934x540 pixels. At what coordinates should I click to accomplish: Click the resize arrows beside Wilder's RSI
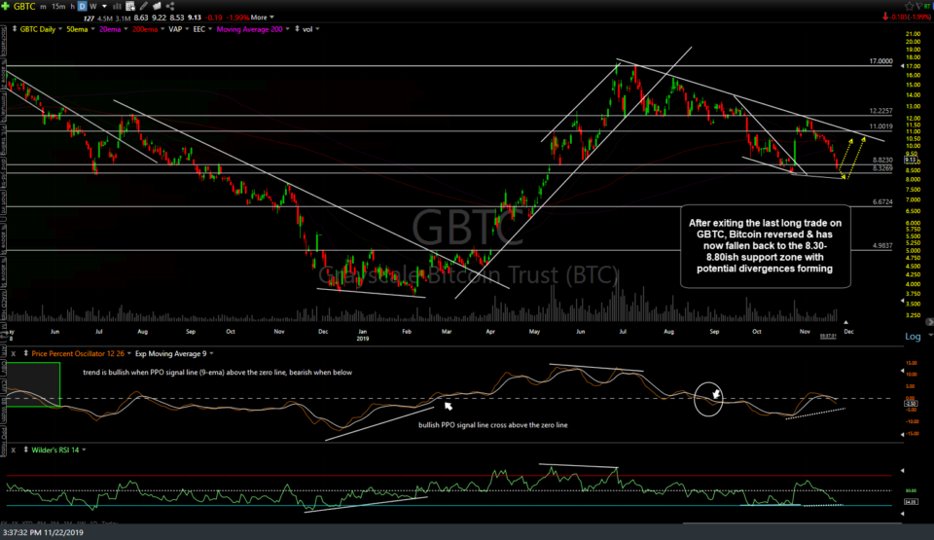click(x=25, y=450)
